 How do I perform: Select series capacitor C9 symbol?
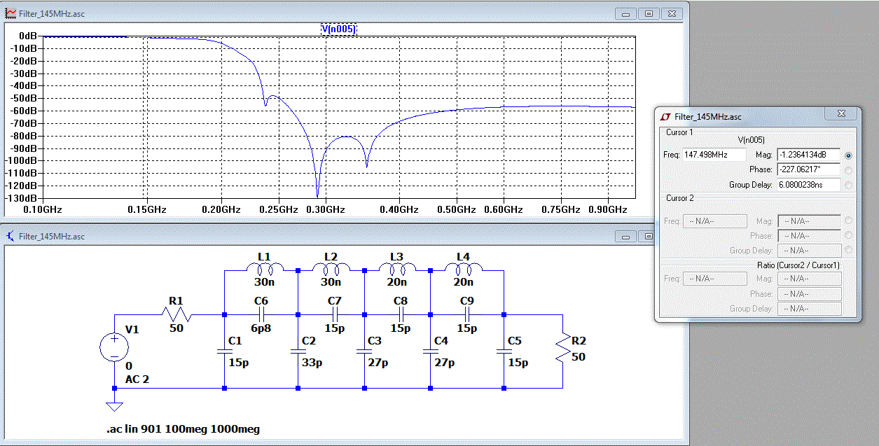click(466, 314)
